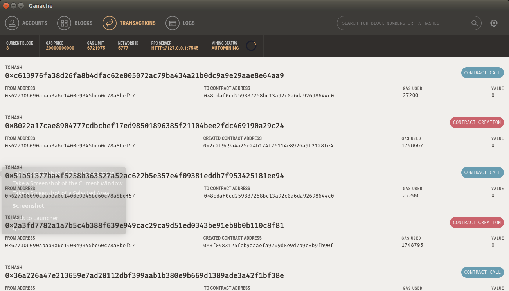Open settings gear icon
The image size is (509, 291).
[x=494, y=23]
